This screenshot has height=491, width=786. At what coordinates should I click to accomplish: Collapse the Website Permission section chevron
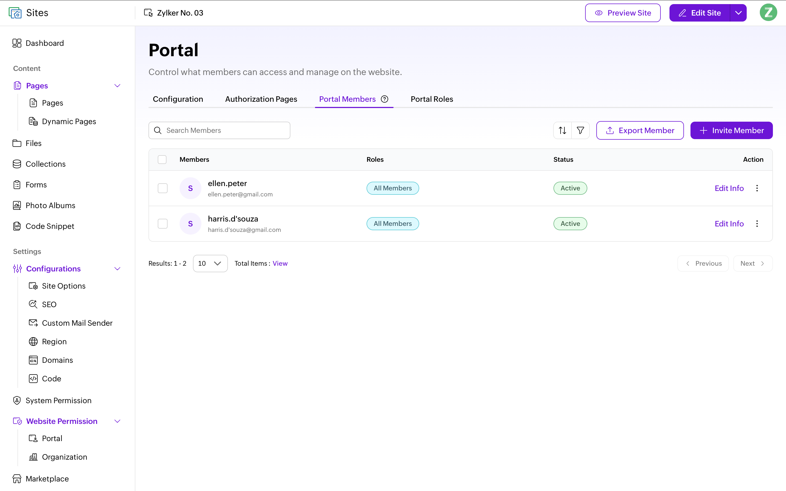click(118, 421)
